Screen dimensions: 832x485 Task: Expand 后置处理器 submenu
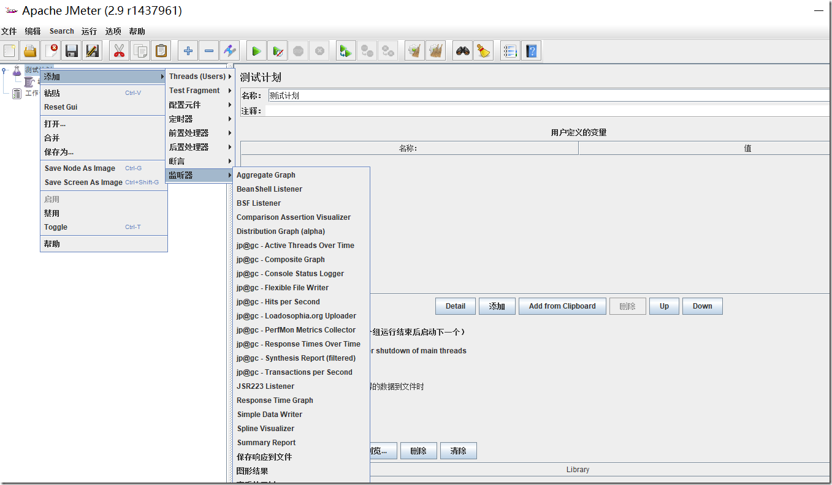pos(200,147)
